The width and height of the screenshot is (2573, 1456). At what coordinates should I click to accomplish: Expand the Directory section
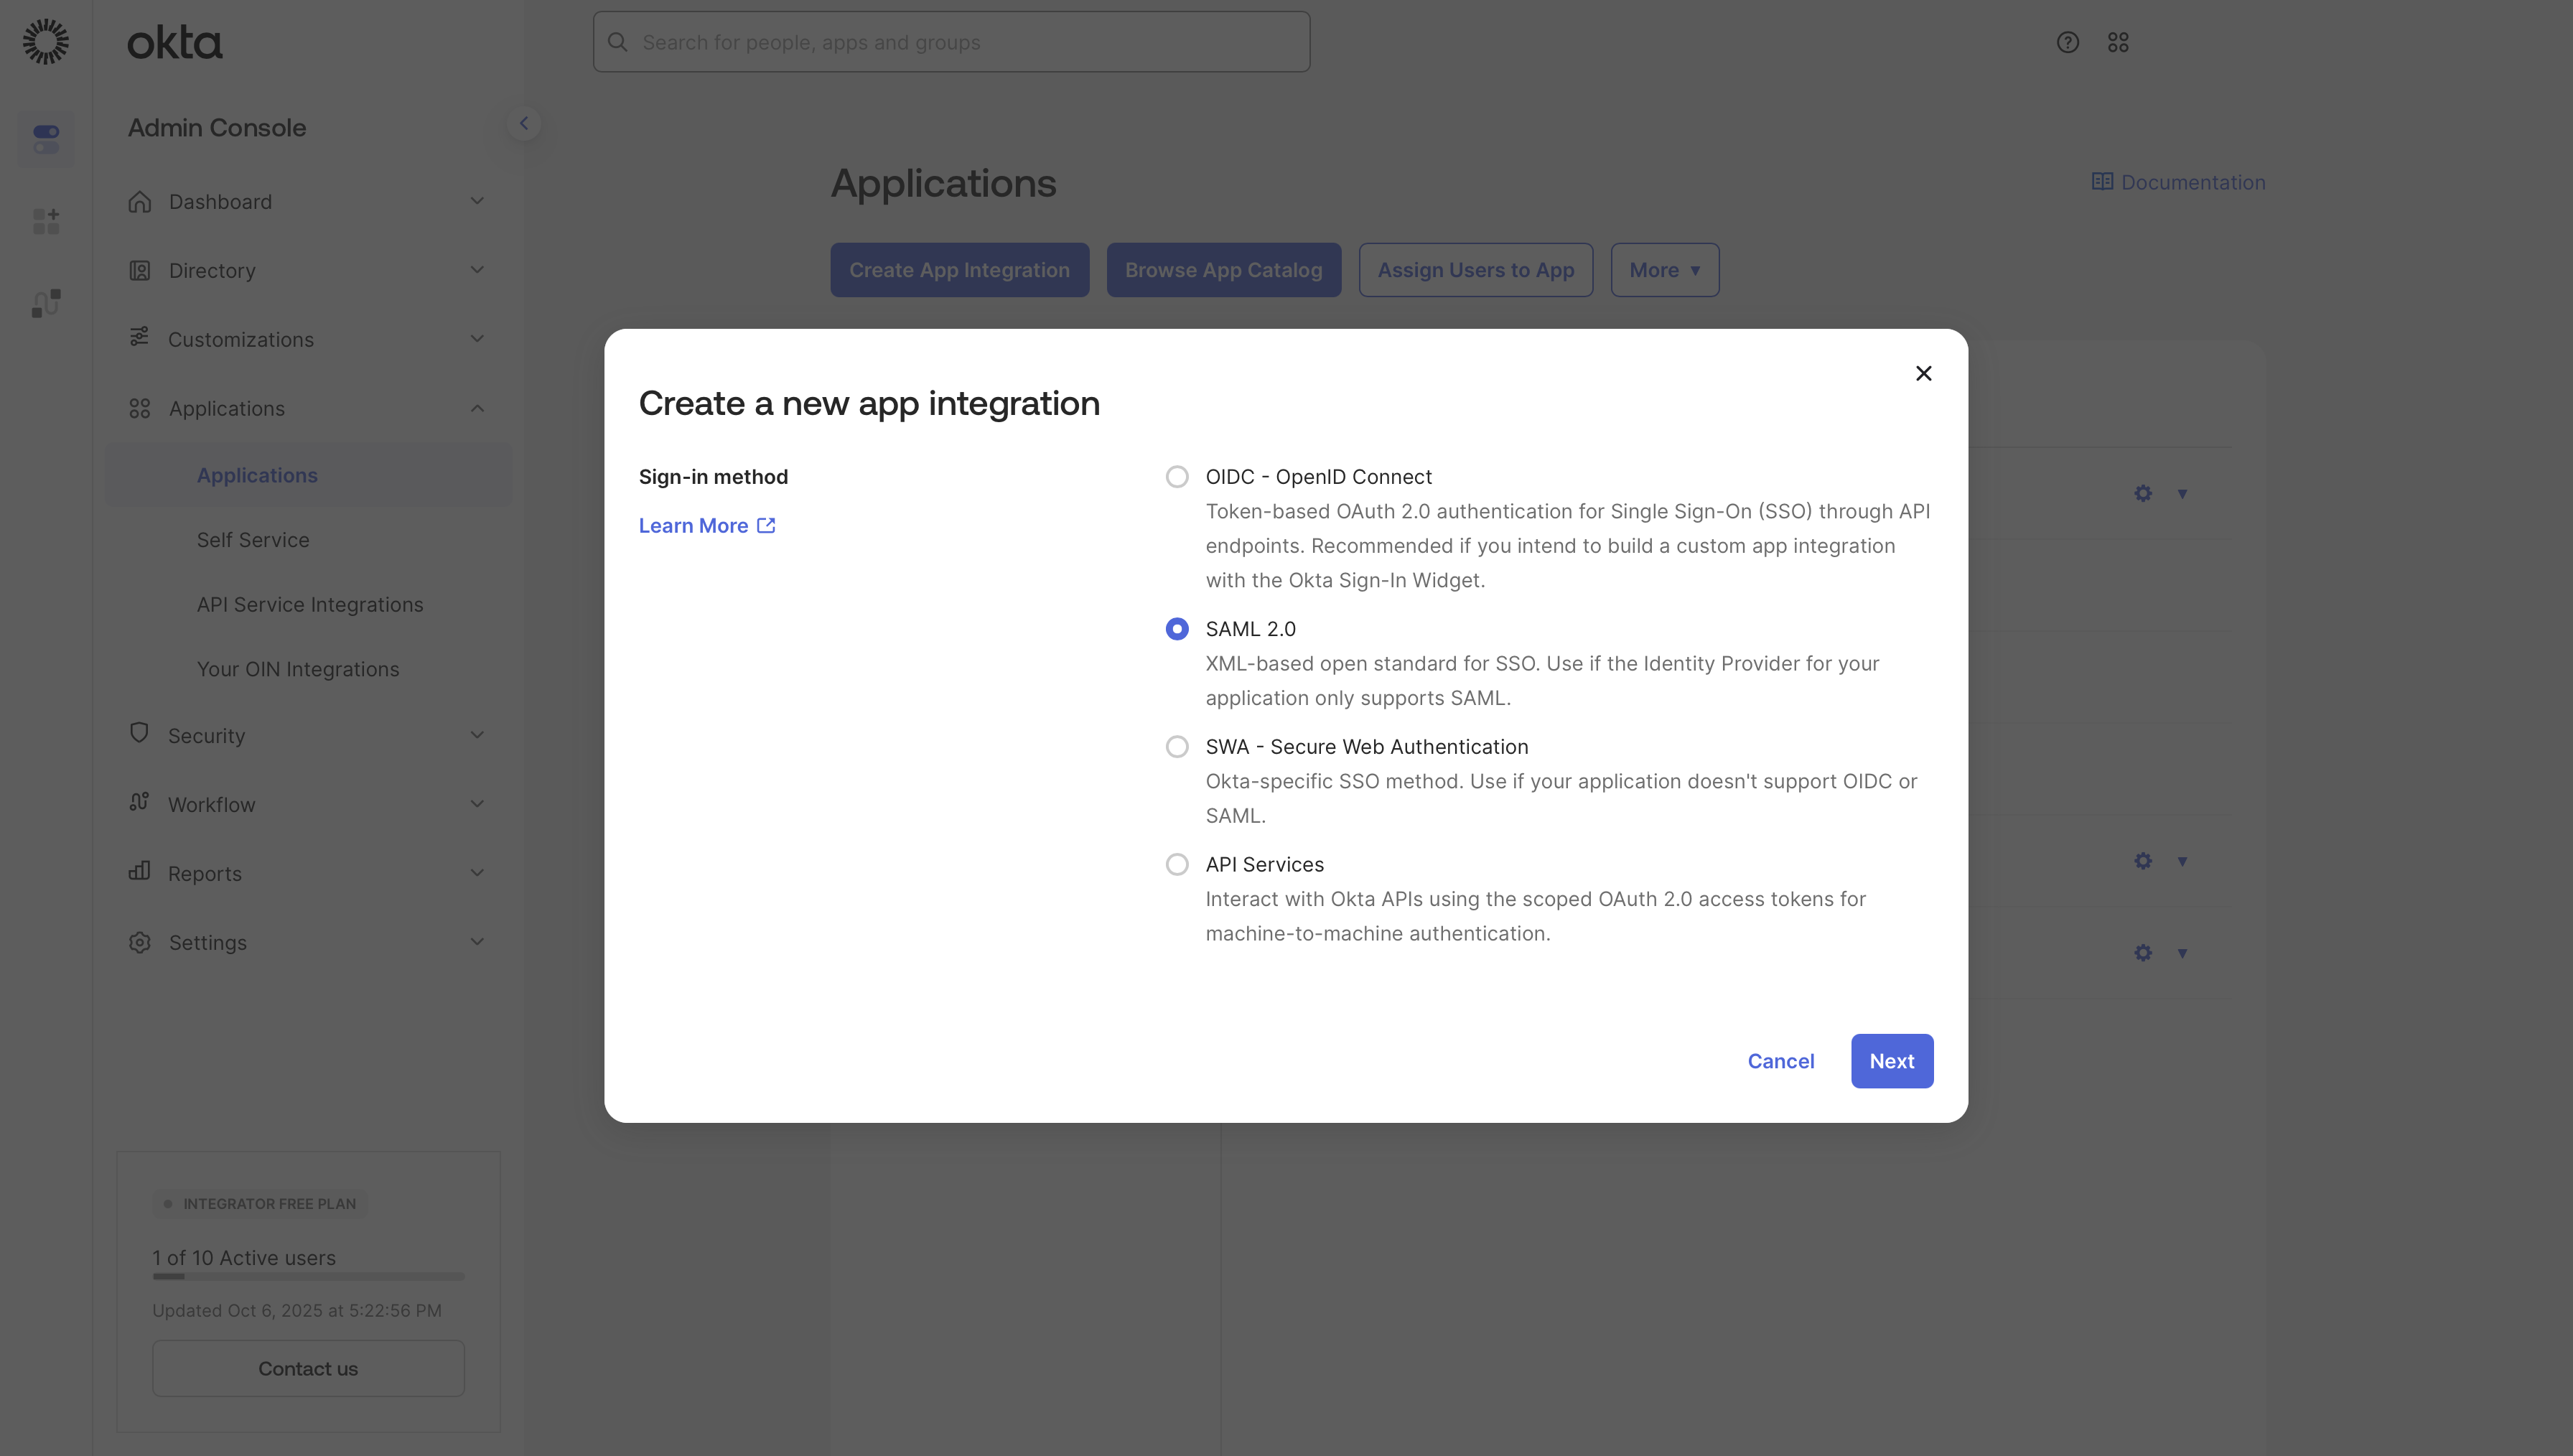[477, 270]
